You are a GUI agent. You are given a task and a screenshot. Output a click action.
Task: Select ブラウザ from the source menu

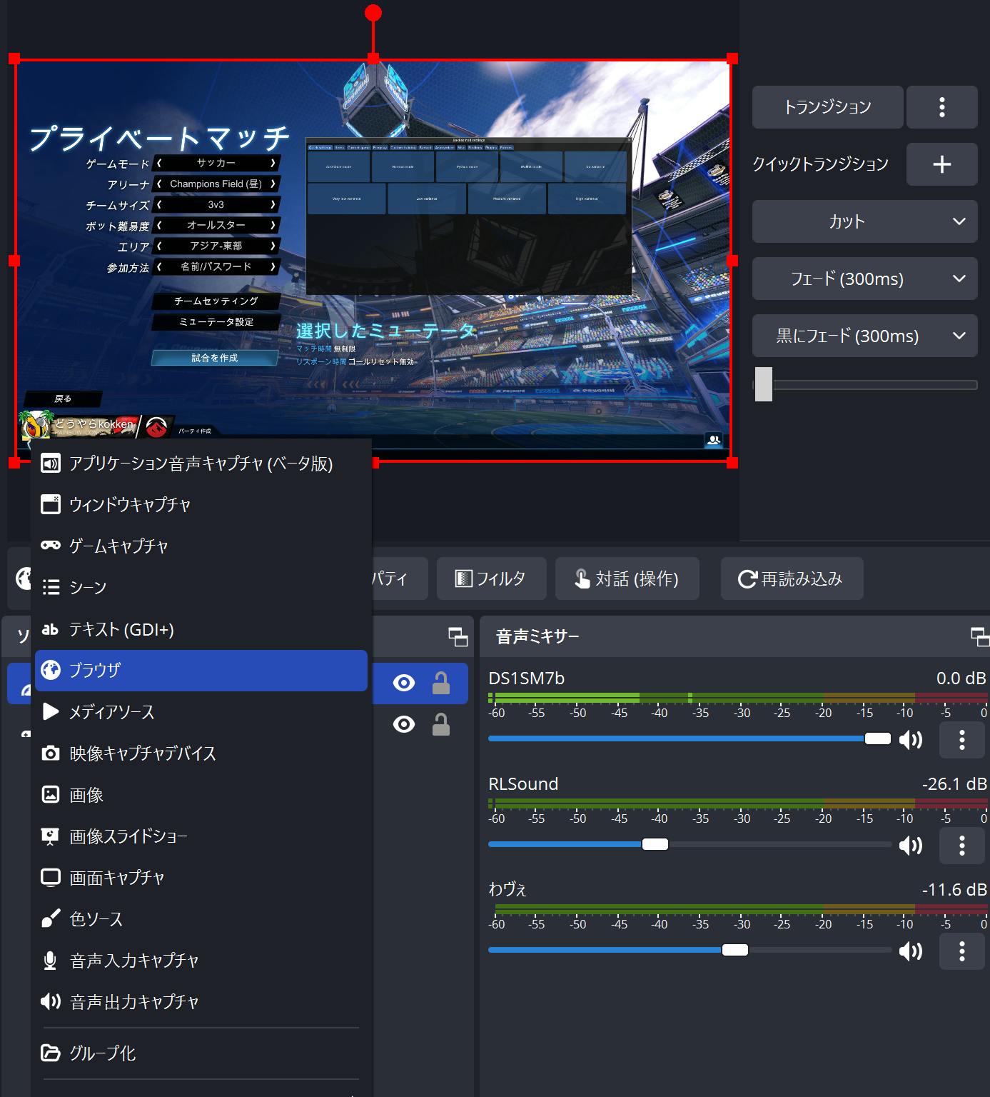tap(200, 671)
